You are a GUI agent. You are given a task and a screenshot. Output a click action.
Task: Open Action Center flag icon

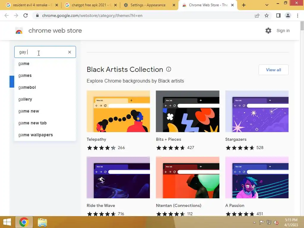pos(262,222)
